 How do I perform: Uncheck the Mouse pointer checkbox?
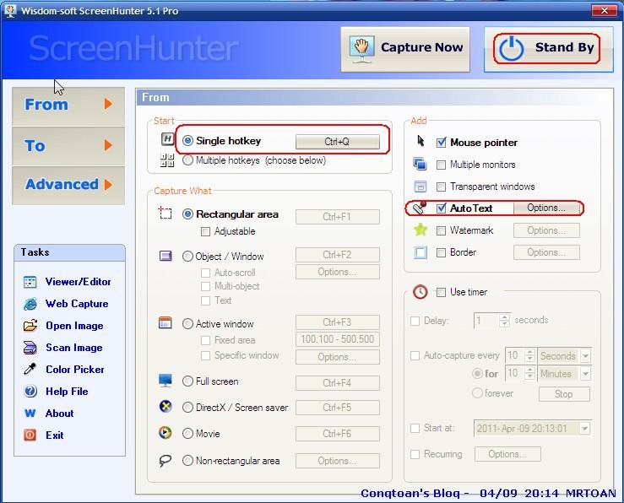click(x=441, y=143)
